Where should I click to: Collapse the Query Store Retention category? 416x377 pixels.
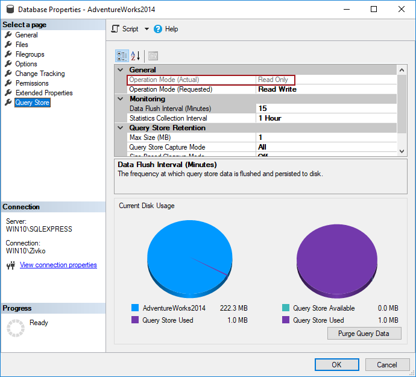(121, 128)
